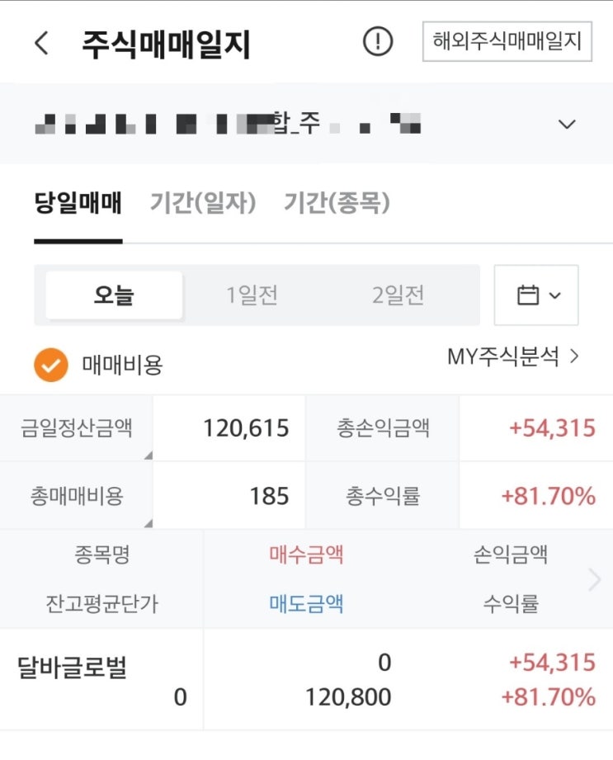Toggle the 매매비용 orange checkbox
The height and width of the screenshot is (760, 613).
[50, 364]
